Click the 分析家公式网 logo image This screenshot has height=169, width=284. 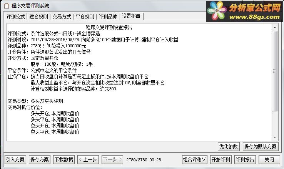tap(245, 11)
